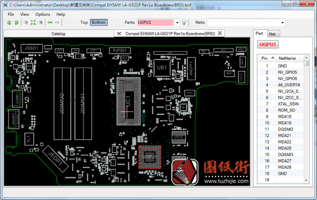Select the ROM_SO pin row

[x=281, y=110]
